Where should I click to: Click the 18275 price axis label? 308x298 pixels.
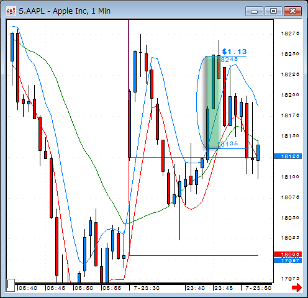click(290, 34)
